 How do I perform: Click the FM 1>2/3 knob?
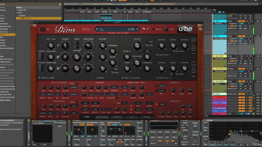pos(51,45)
